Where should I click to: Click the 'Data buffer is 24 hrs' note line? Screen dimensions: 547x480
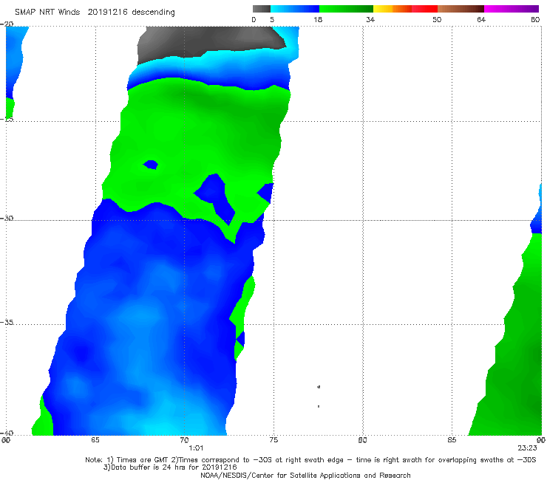(x=170, y=467)
